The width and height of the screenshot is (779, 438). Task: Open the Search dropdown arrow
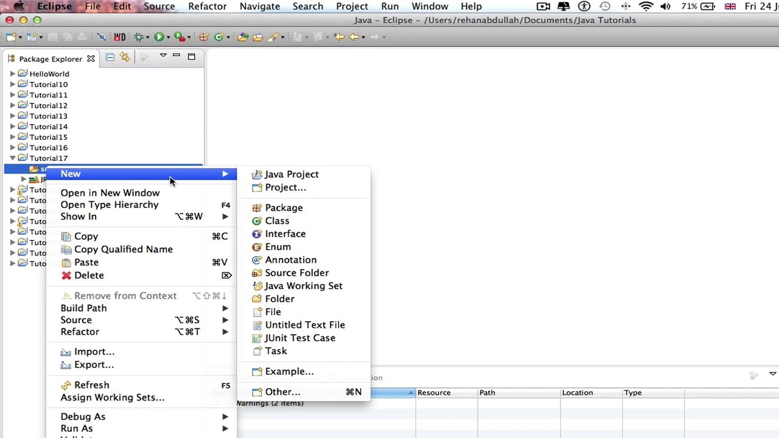[x=282, y=37]
